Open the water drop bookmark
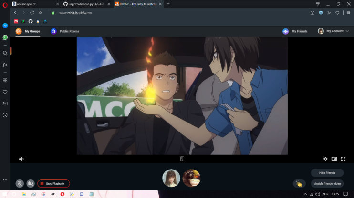The width and height of the screenshot is (354, 198). 38,21
